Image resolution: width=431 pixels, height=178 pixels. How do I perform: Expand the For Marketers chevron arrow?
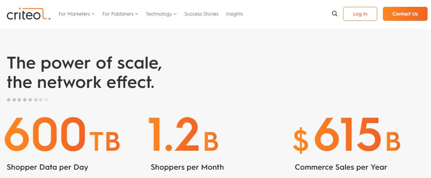(93, 14)
